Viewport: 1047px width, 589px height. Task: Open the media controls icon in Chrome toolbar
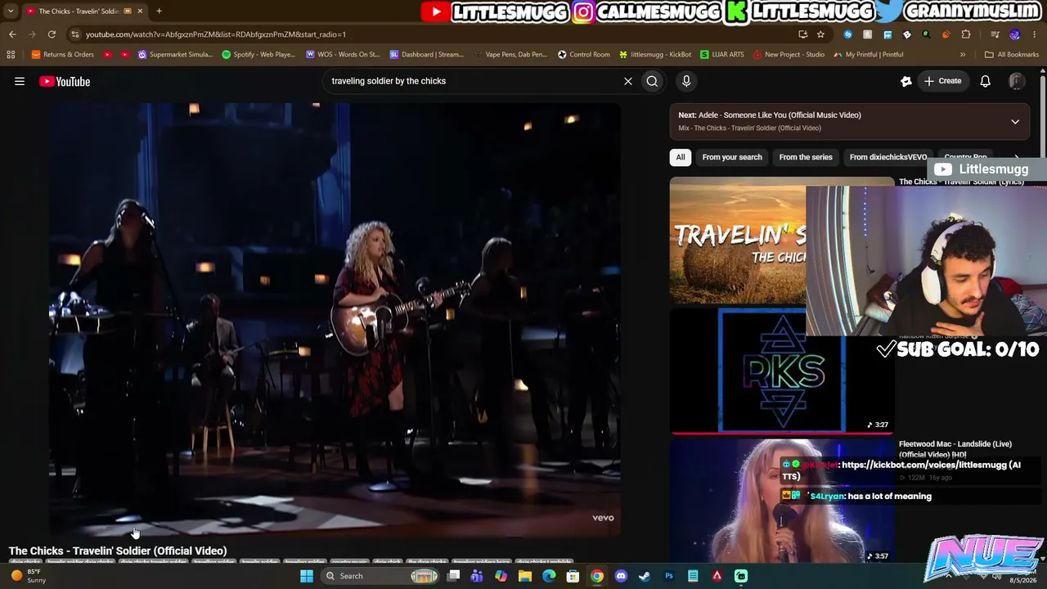pos(995,34)
